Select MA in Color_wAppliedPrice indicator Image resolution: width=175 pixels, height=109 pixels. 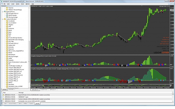click(x=16, y=51)
